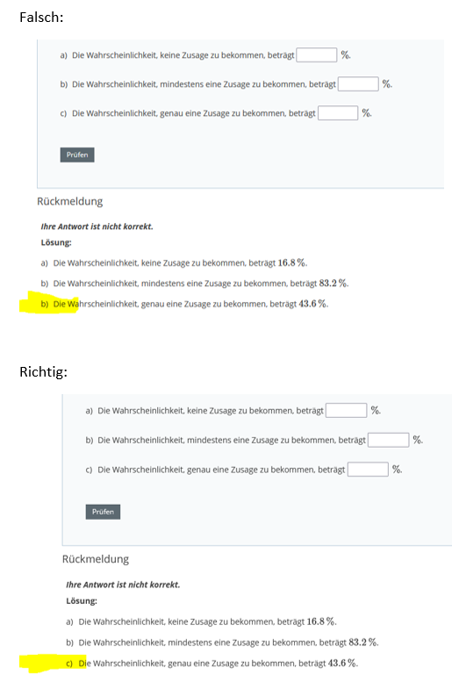Screen dimensions: 452x697
Task: Click the 'Lösung:' label under Richtig
Action: coord(82,601)
